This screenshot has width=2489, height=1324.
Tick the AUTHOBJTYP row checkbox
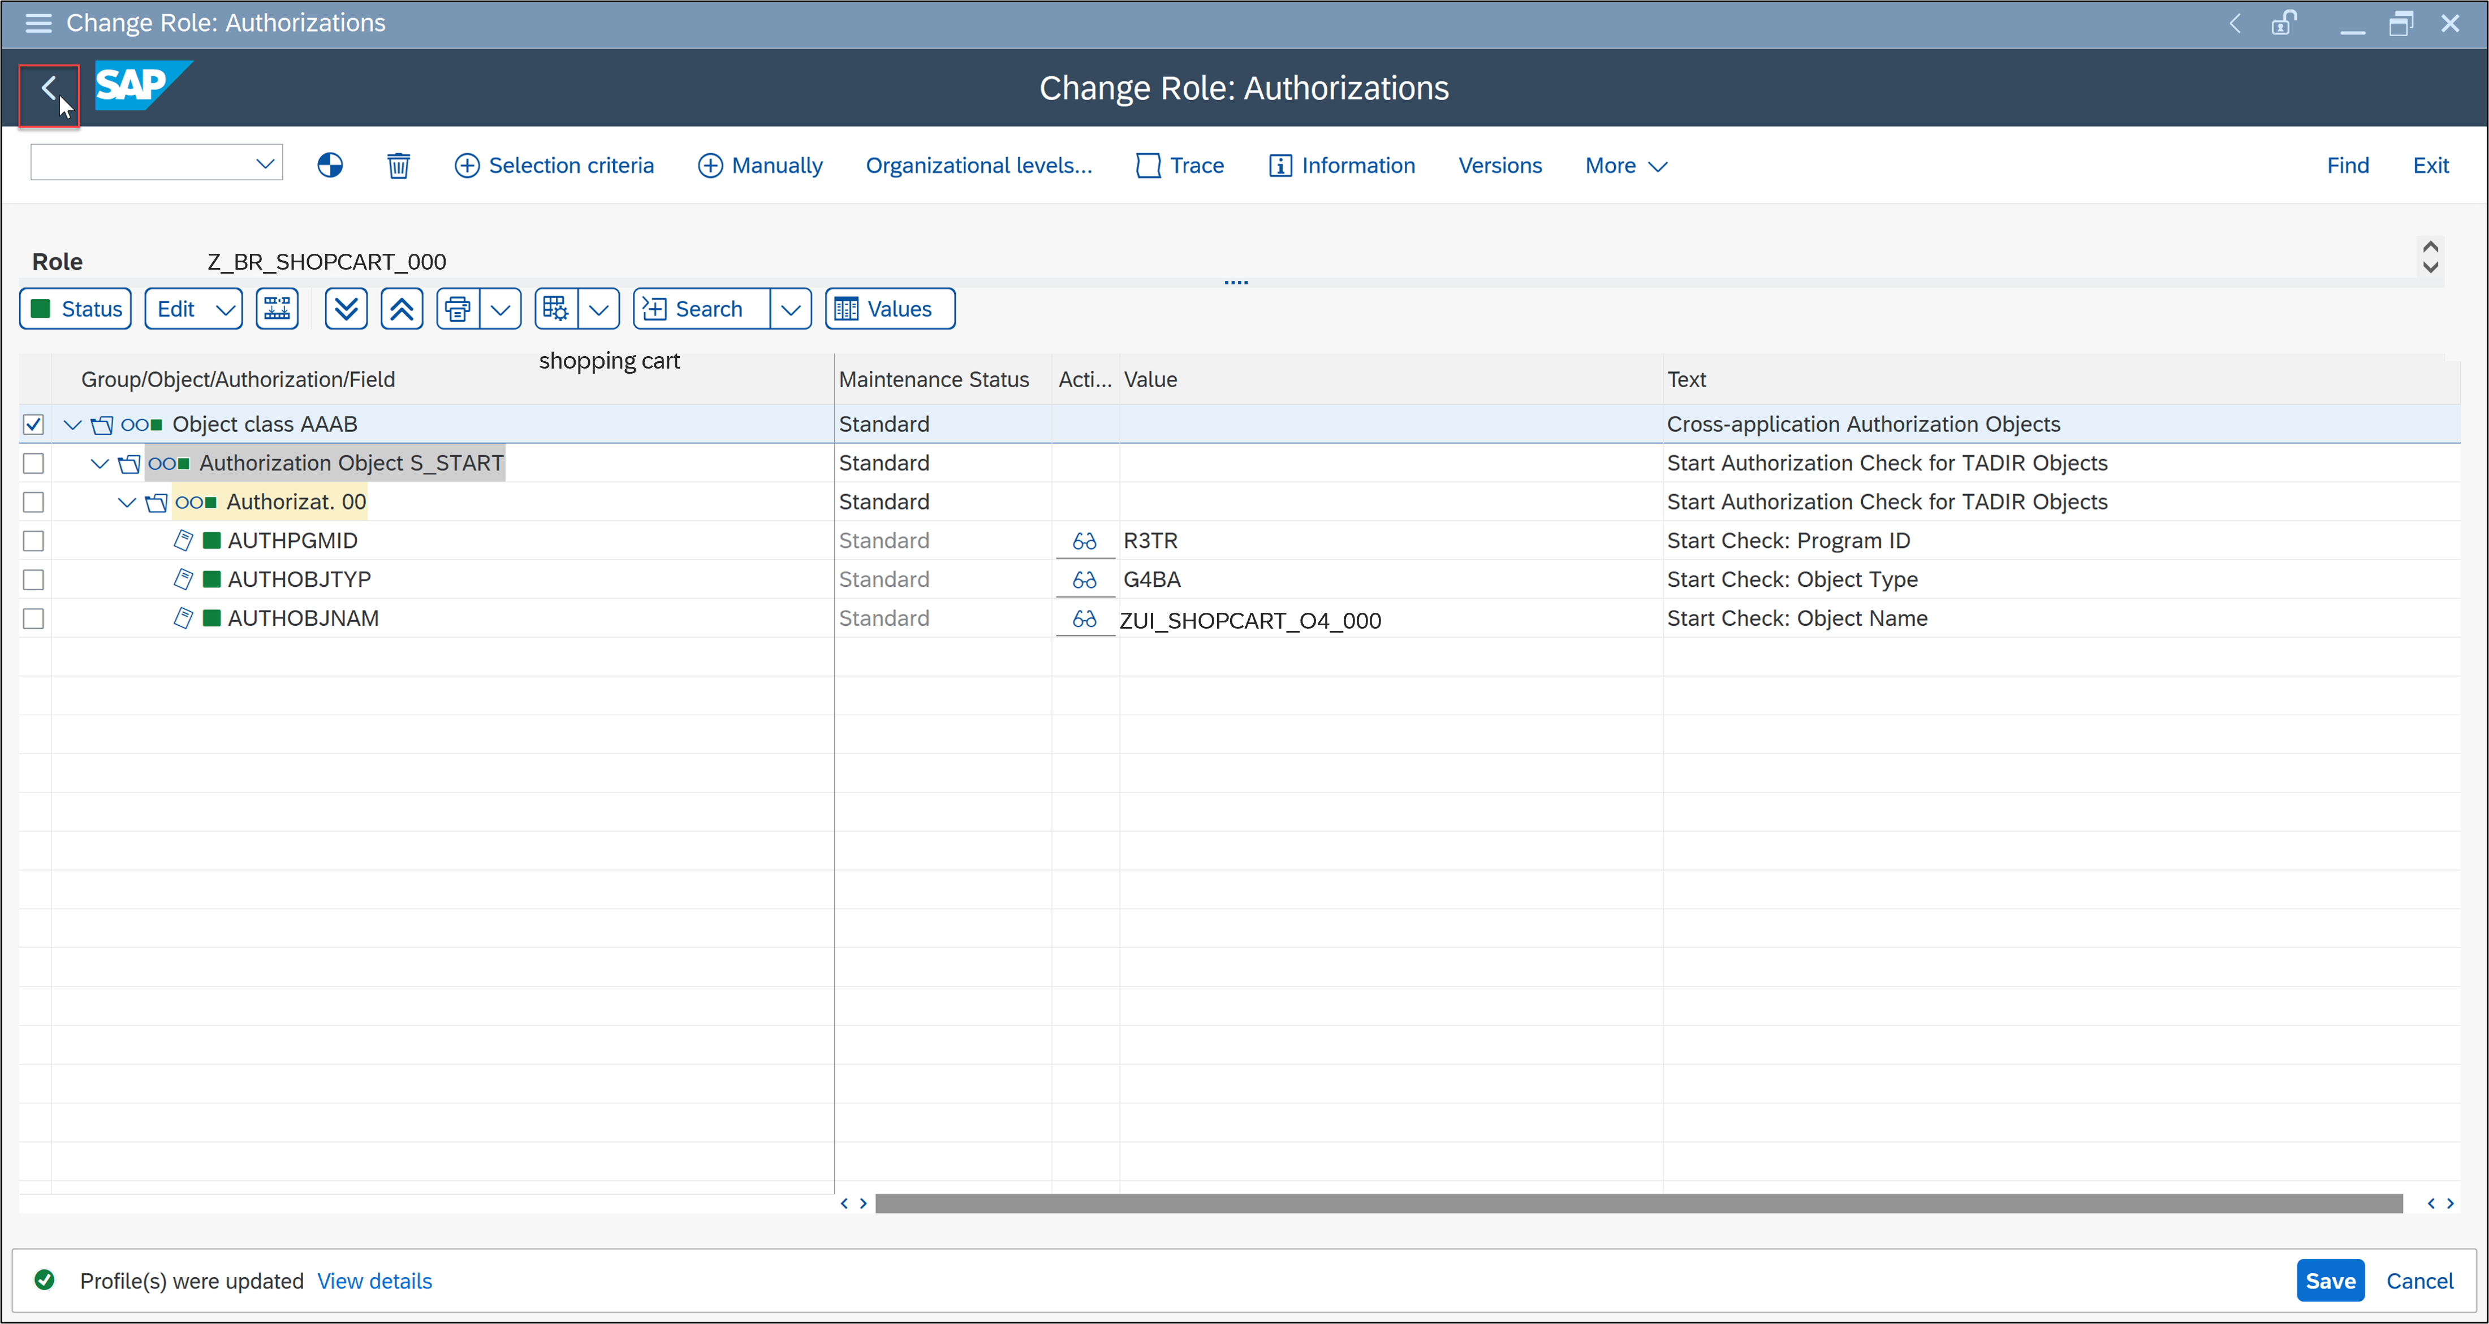(x=34, y=579)
